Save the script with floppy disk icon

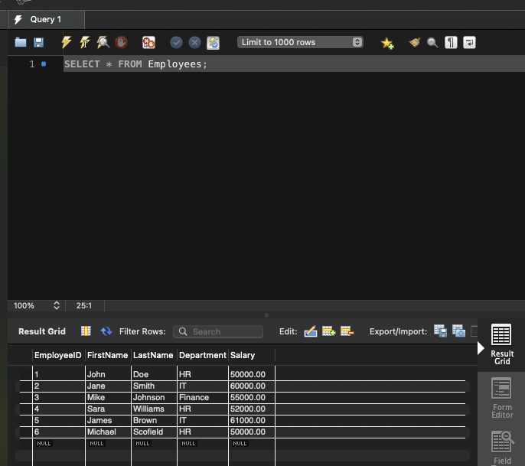[38, 43]
